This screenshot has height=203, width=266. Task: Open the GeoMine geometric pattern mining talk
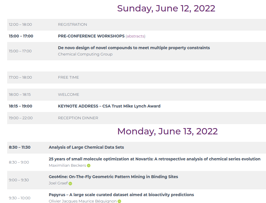(x=113, y=177)
